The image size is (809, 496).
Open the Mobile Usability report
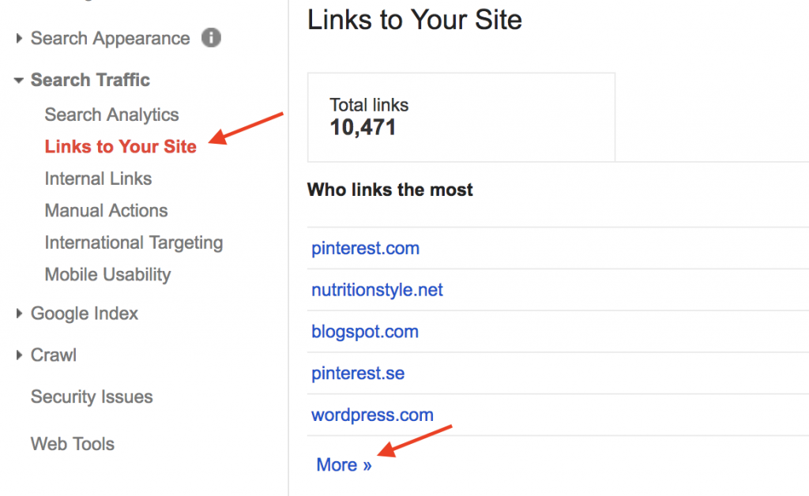coord(107,275)
